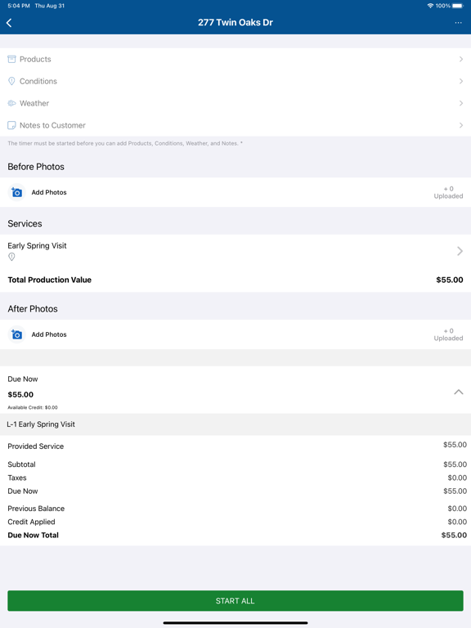Tap the Taxes $0.00 value
The image size is (471, 628).
click(x=457, y=478)
